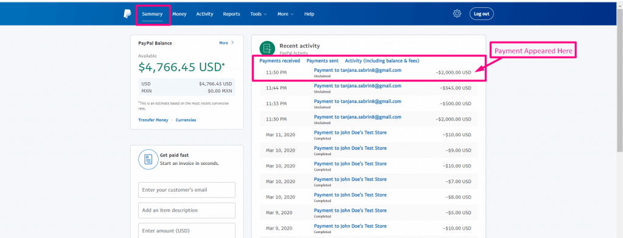Open the 11:50 PM payment to tanjana.sabrin8
The width and height of the screenshot is (623, 238).
tap(358, 70)
